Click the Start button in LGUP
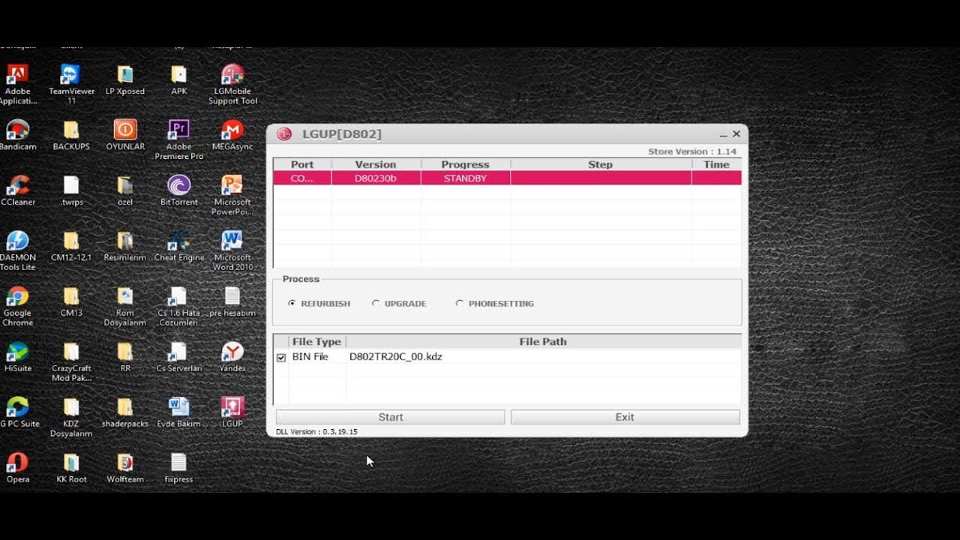 (390, 417)
